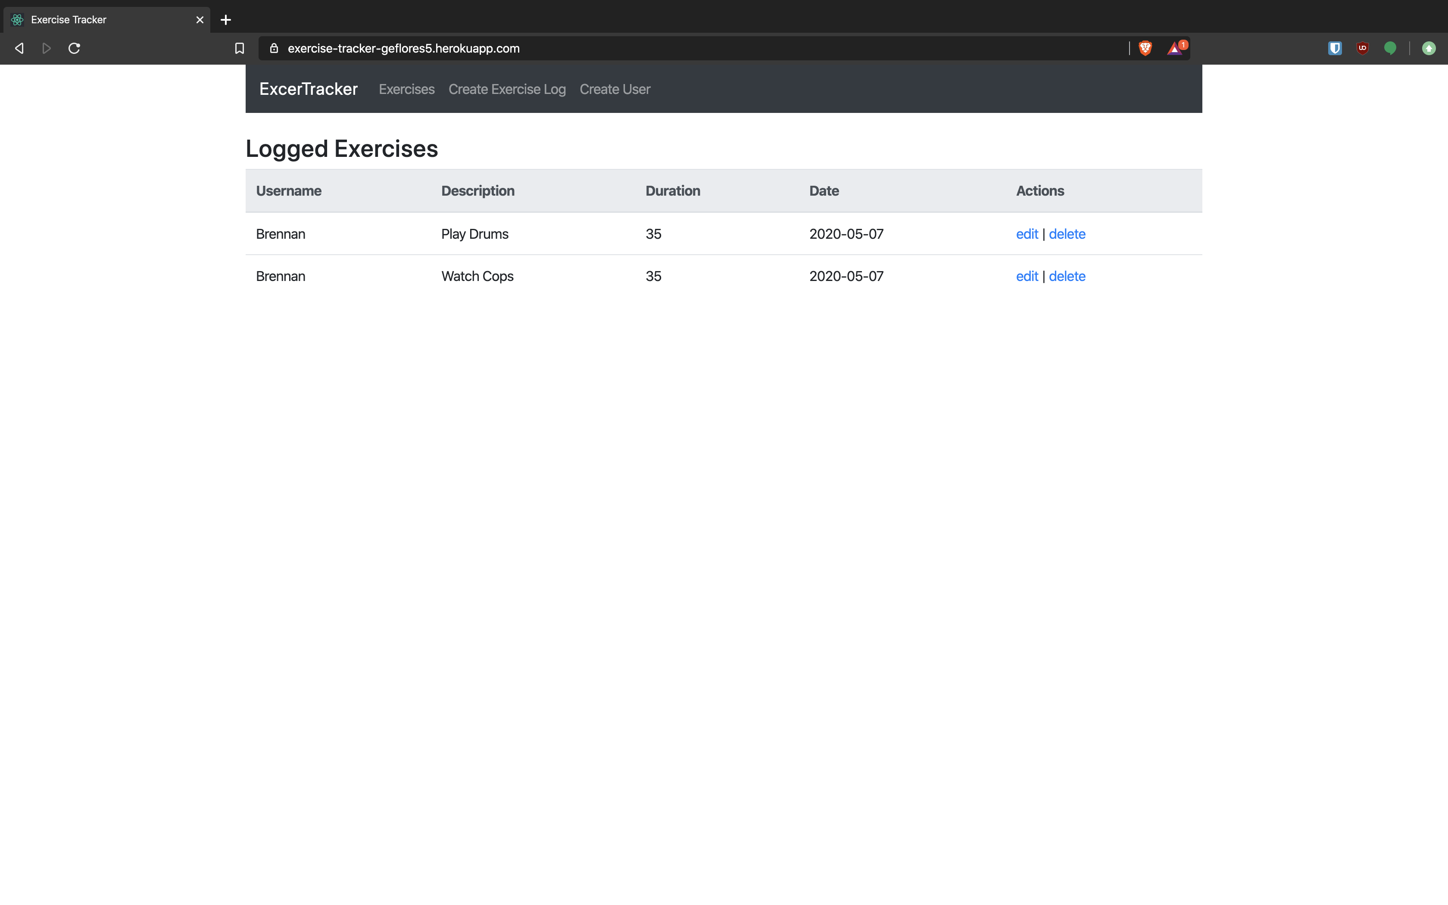Focus the address bar URL
The height and width of the screenshot is (905, 1448).
(x=403, y=48)
